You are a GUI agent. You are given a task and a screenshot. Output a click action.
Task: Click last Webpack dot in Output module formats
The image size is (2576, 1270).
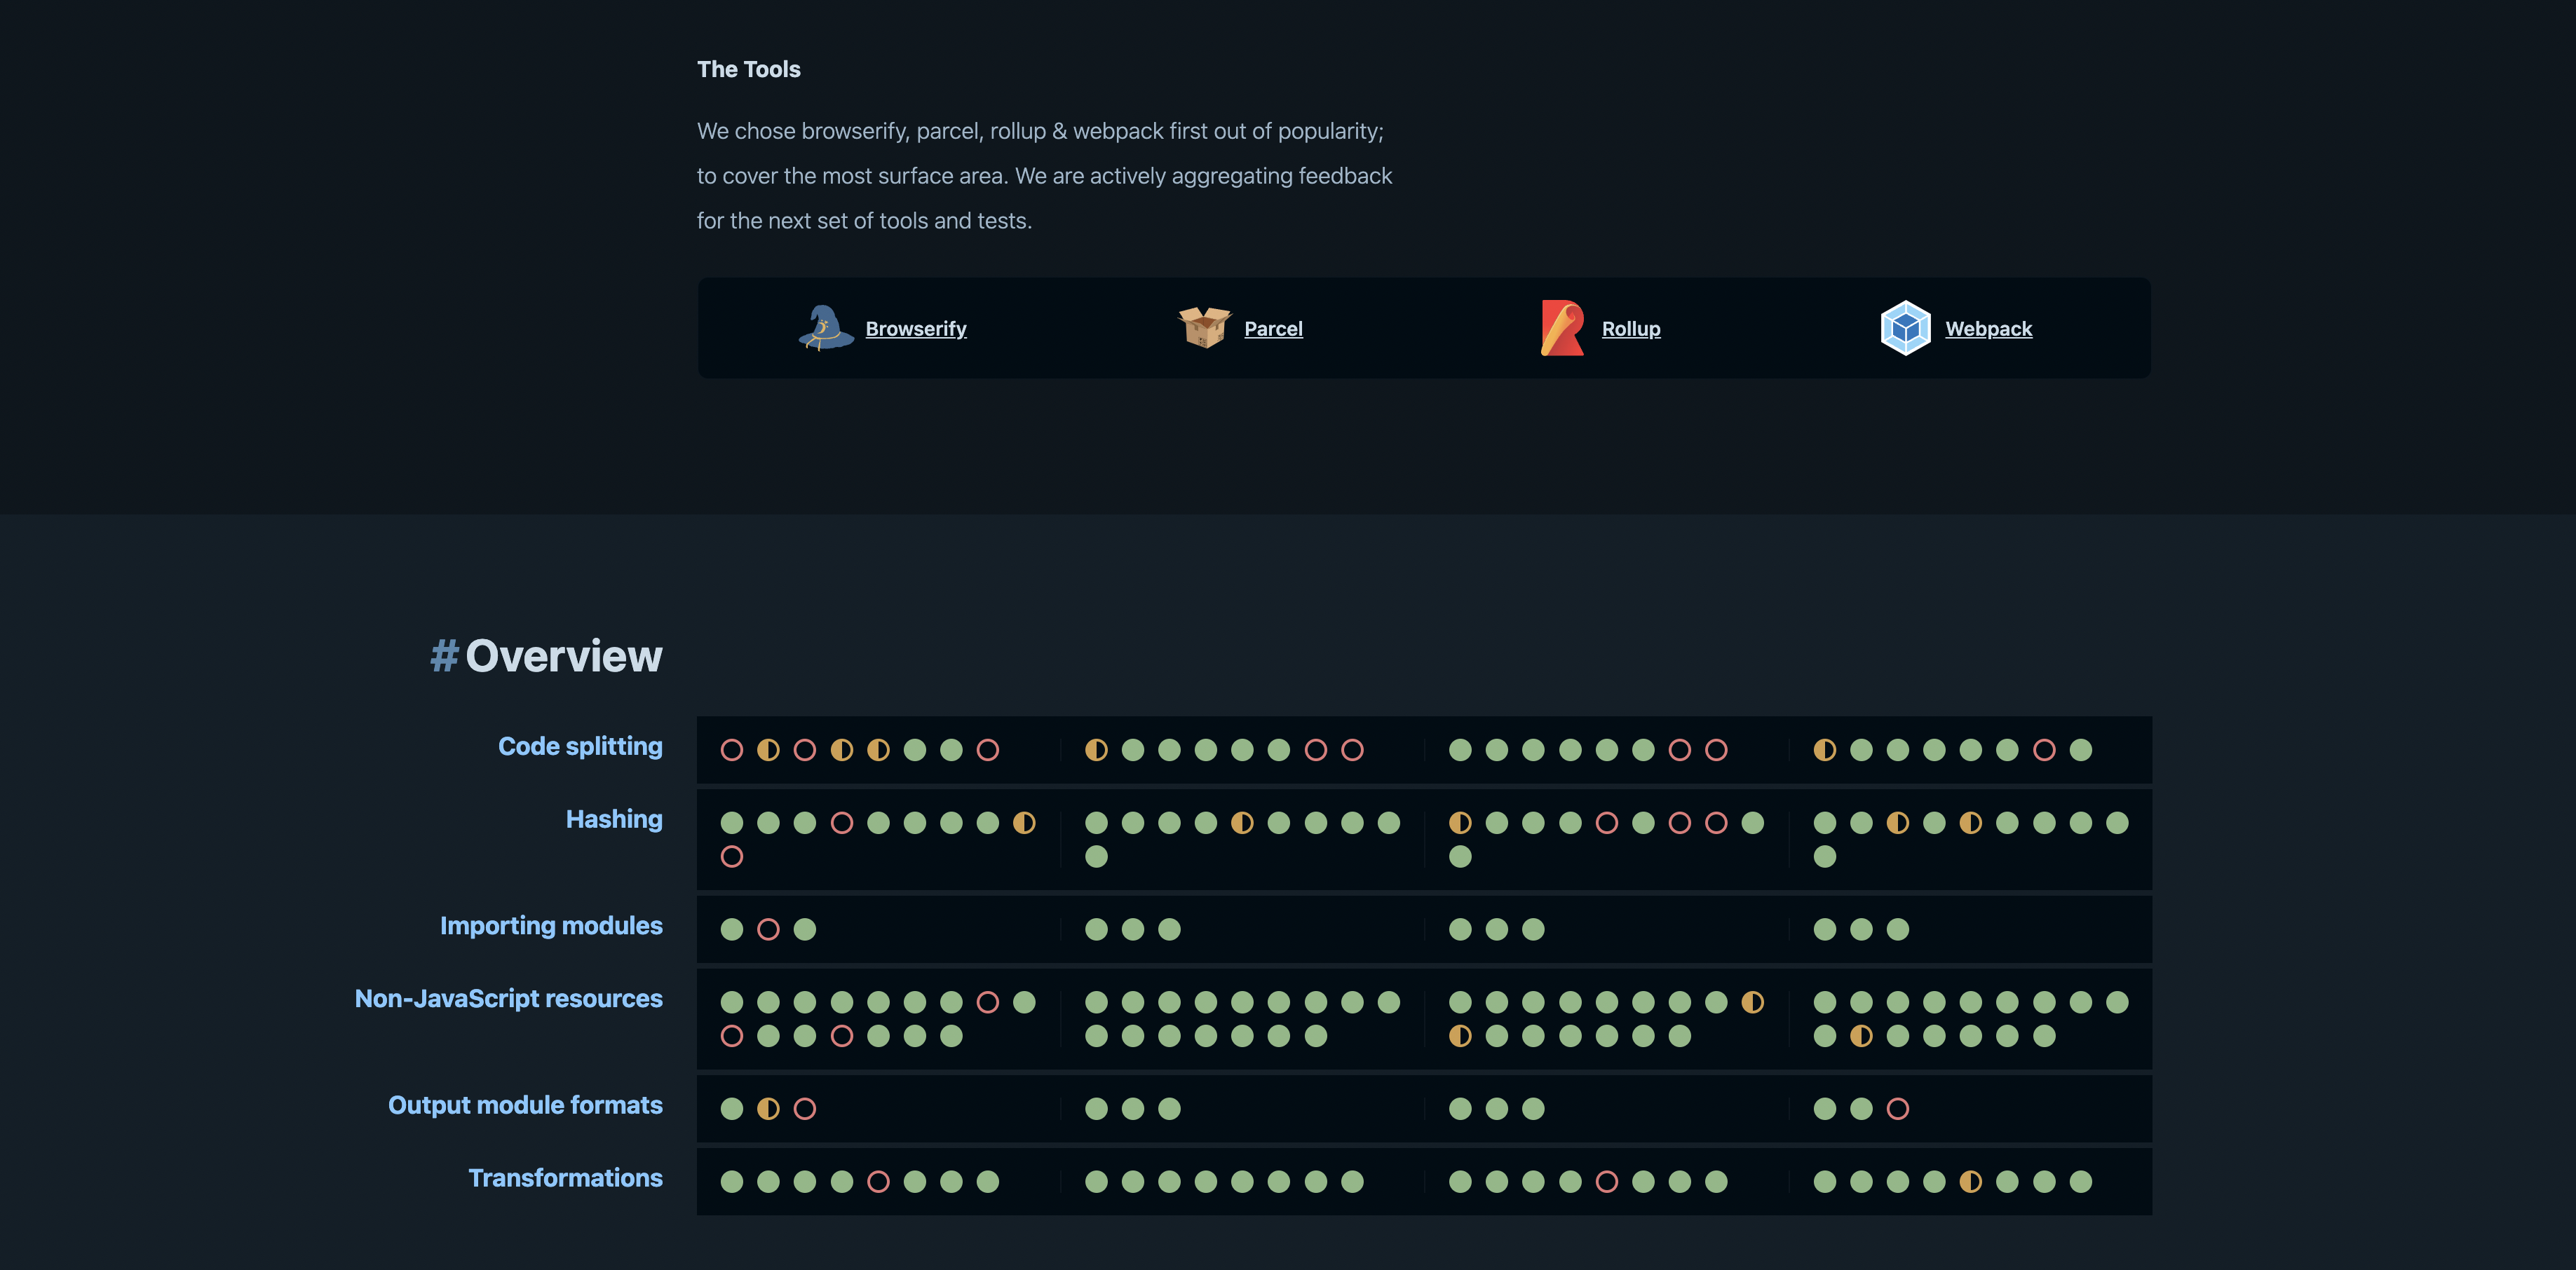(x=1898, y=1109)
